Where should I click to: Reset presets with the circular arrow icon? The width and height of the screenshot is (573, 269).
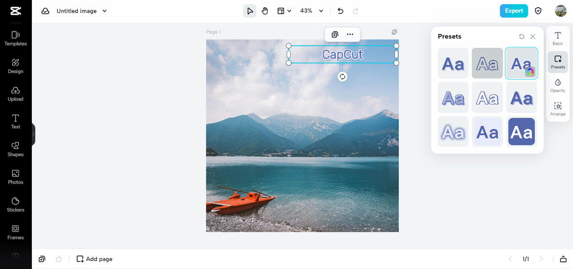tap(522, 37)
